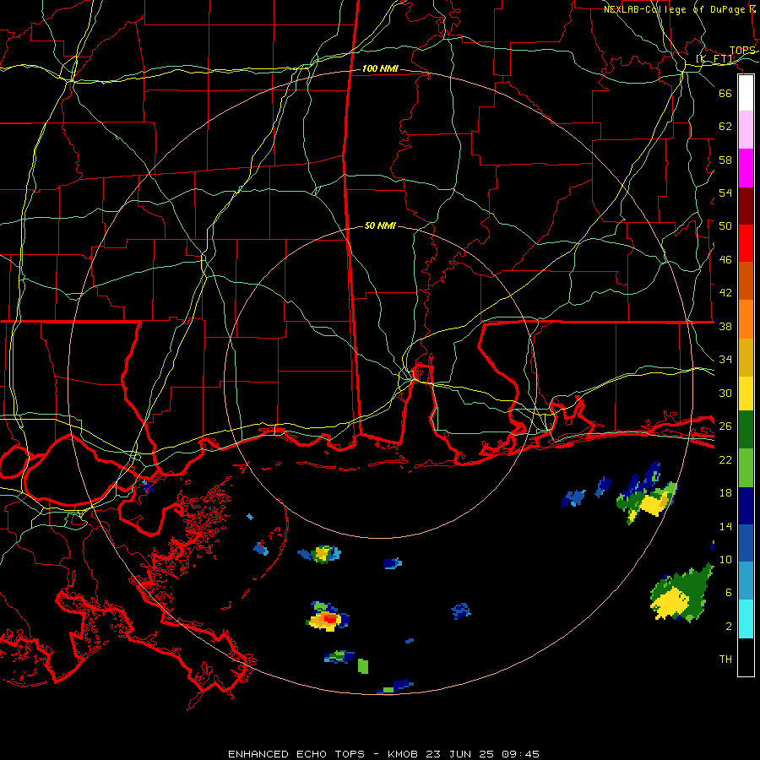
Task: Click the bright yellow legend swatch
Action: (746, 393)
